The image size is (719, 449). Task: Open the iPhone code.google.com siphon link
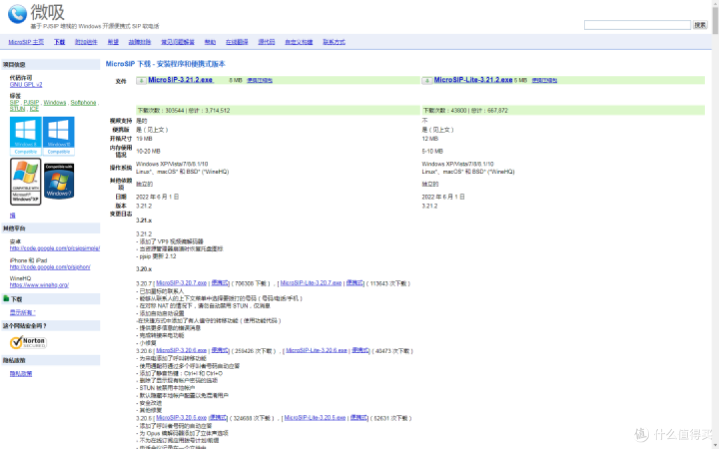(50, 267)
